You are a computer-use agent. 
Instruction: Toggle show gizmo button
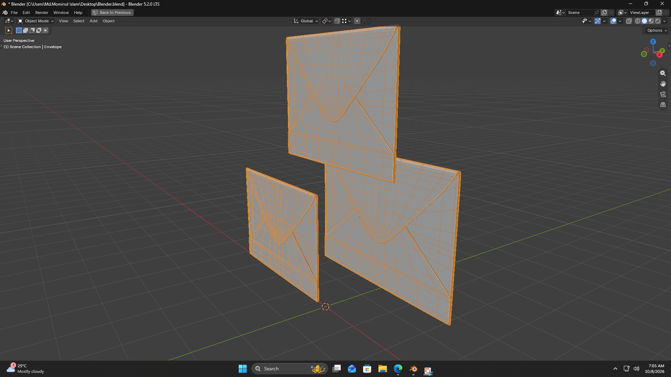(x=598, y=21)
